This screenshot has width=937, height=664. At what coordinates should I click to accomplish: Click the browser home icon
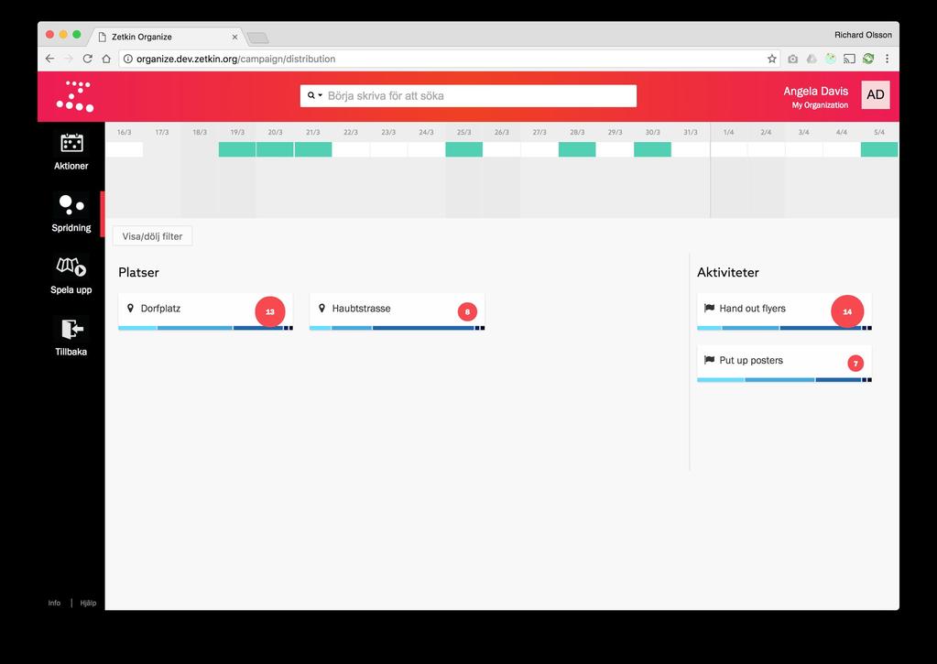pos(106,59)
